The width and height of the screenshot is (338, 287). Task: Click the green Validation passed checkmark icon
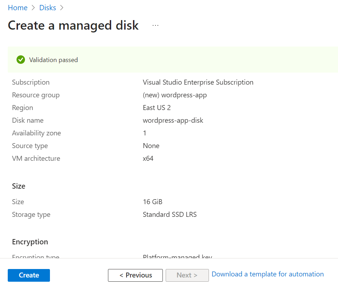[21, 60]
